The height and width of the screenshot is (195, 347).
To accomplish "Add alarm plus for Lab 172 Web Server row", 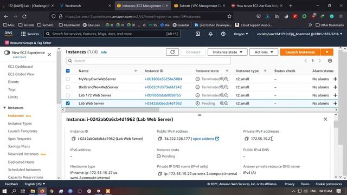I will 335,95.
